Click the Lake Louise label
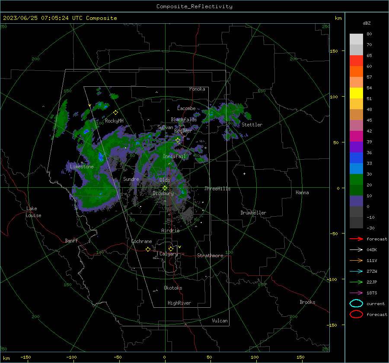Image resolution: width=389 pixels, height=363 pixels. [33, 212]
